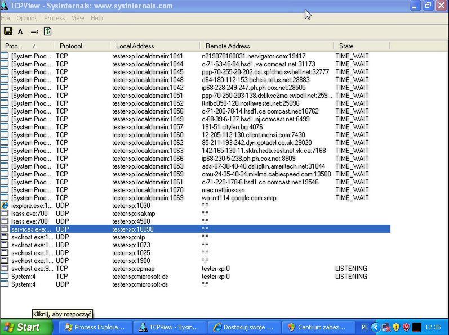Select remote address c-71-202-78-14.hsd1.ca.comcast.net:16762
This screenshot has height=335, width=449.
[260, 111]
